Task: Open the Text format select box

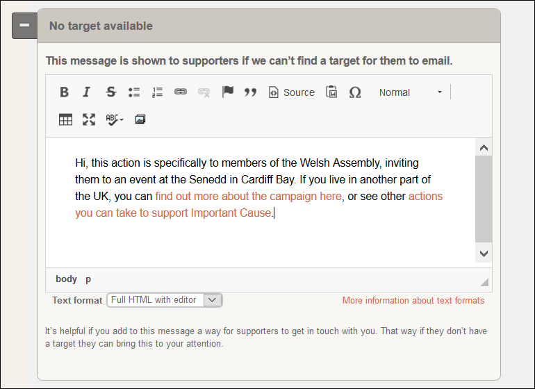Action: coord(164,300)
